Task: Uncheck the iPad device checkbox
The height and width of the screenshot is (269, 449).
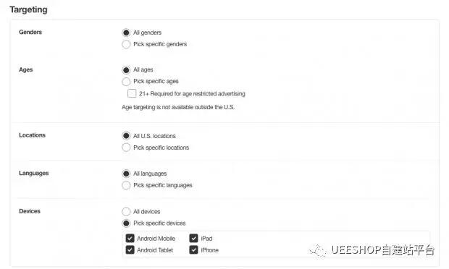Action: (x=194, y=238)
